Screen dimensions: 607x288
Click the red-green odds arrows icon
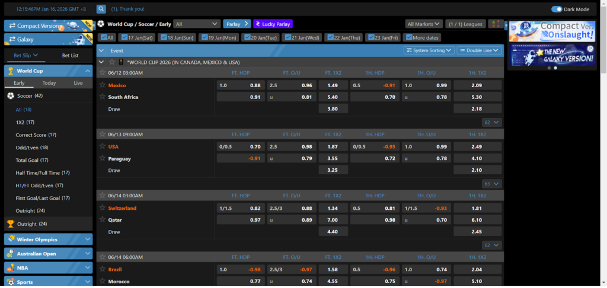point(495,24)
